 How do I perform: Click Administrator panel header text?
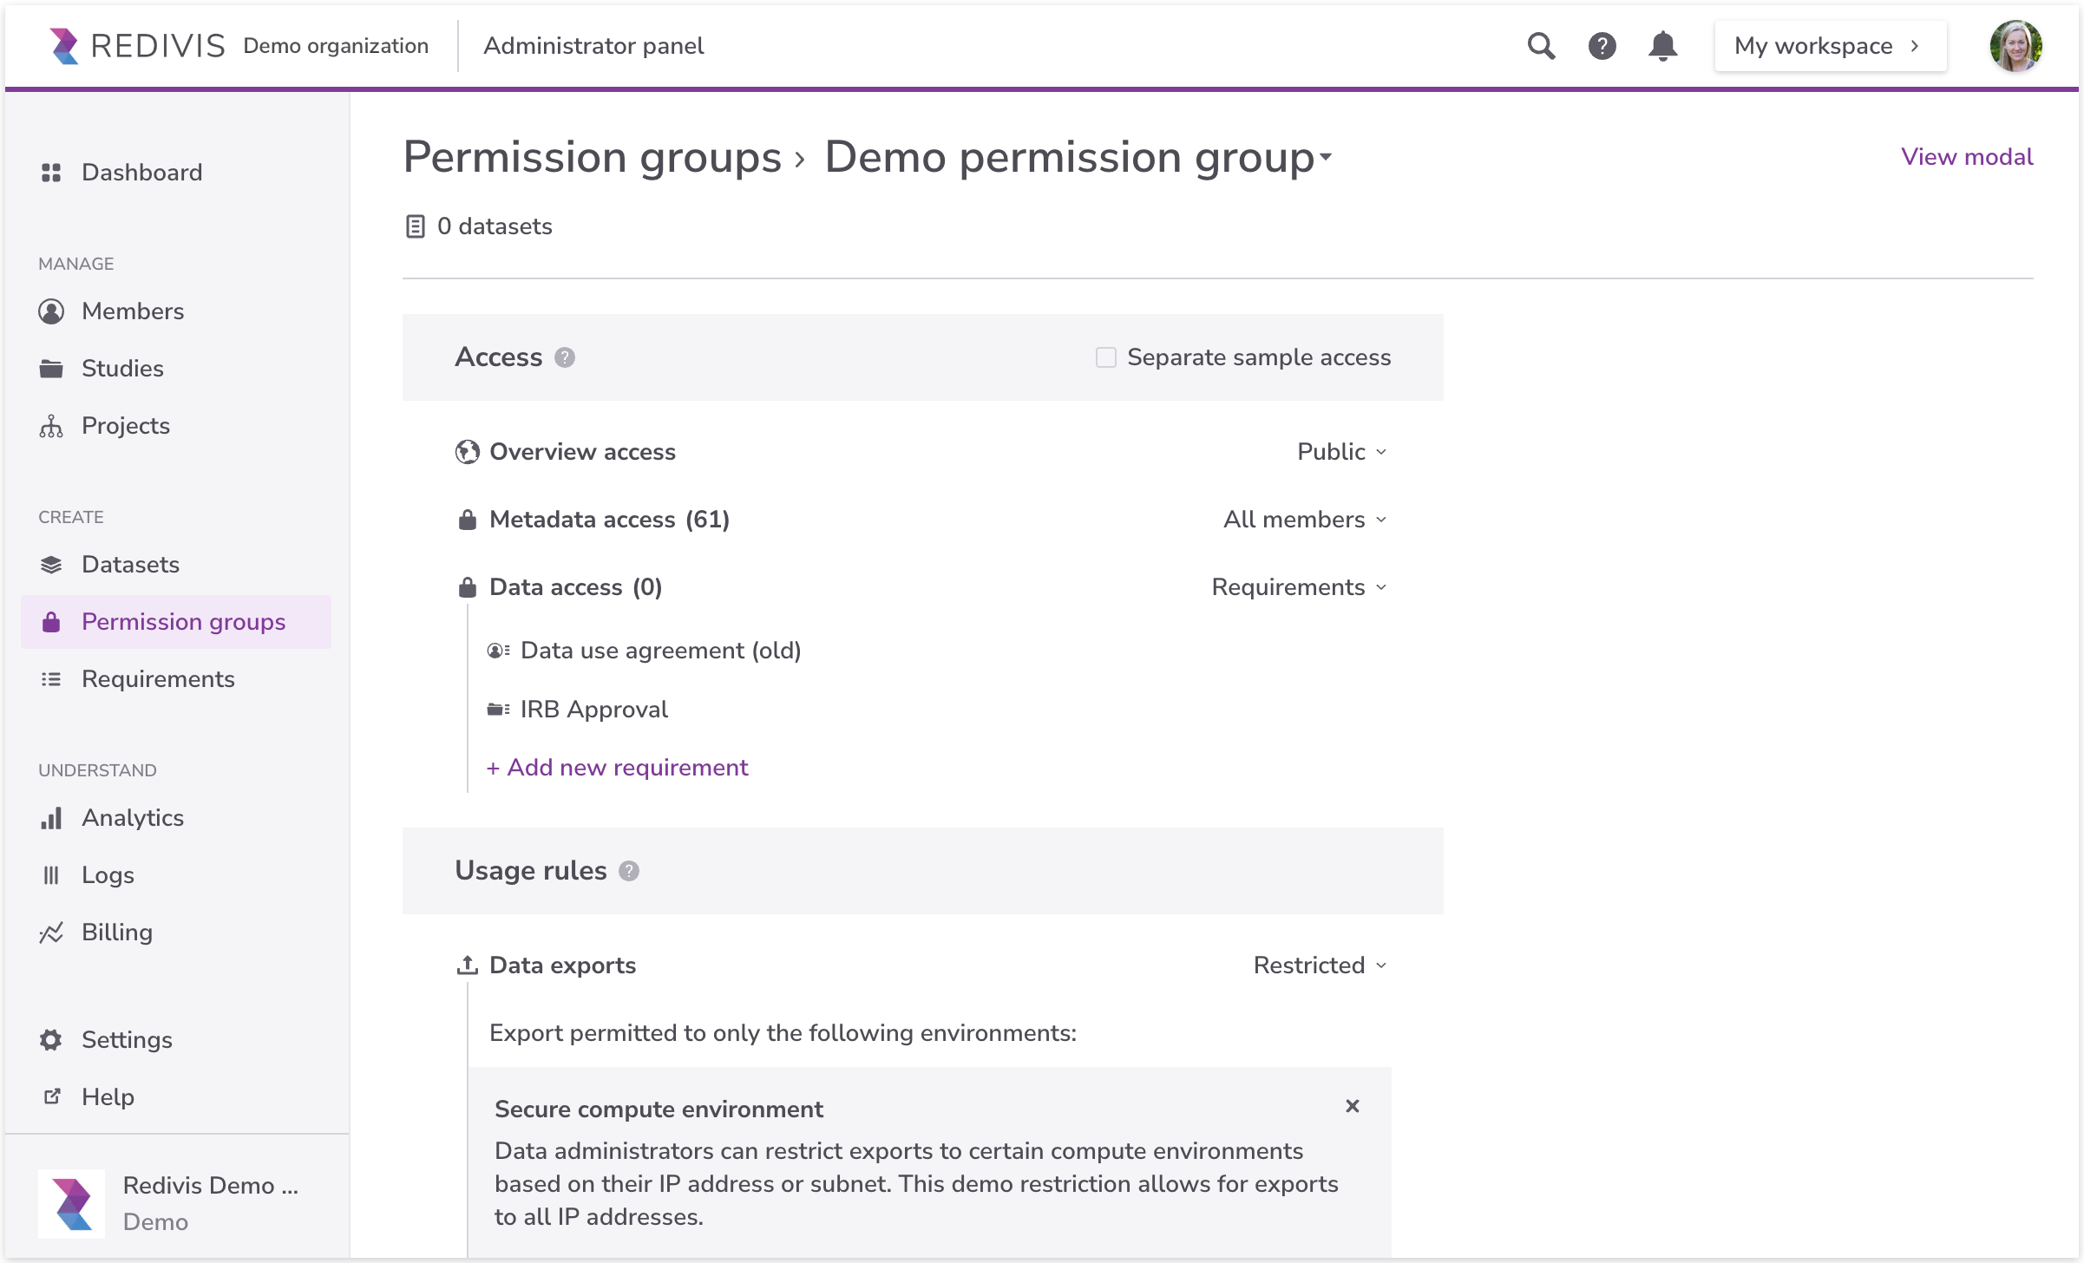click(x=593, y=46)
